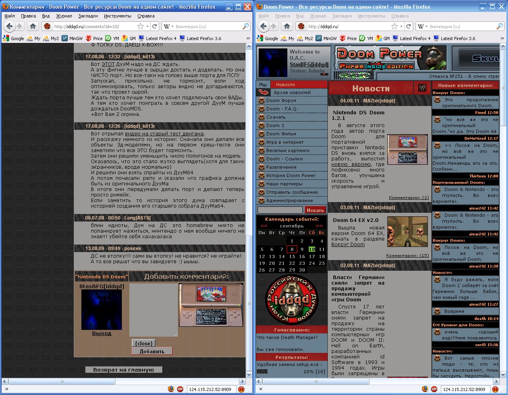Screen dimensions: 508x395
Task: Click the Возврат на главную button
Action: (x=123, y=370)
